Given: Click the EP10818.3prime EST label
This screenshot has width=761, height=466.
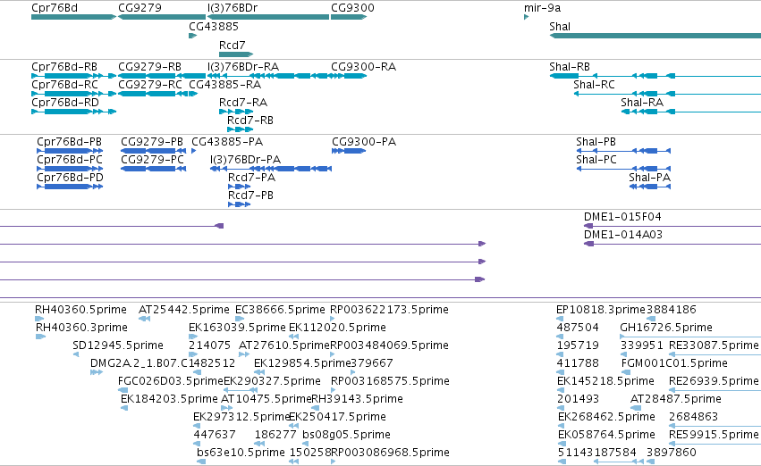Looking at the screenshot, I should [x=601, y=310].
